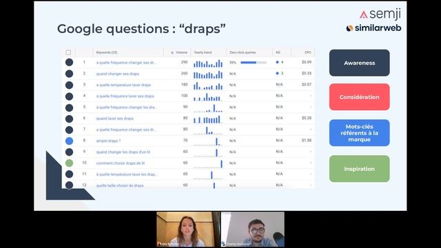The width and height of the screenshot is (441, 248).
Task: Sort by the Volume column header
Action: tap(179, 52)
